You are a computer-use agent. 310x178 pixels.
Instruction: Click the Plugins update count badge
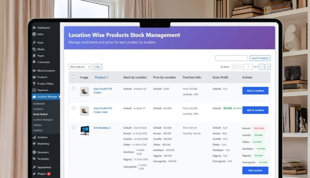[x=49, y=174]
